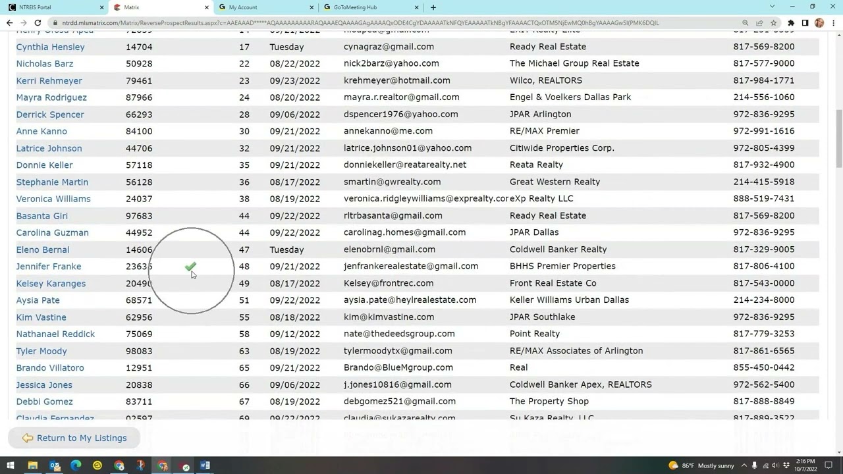
Task: Click the email nate@thedeedsgroup.com
Action: click(399, 334)
